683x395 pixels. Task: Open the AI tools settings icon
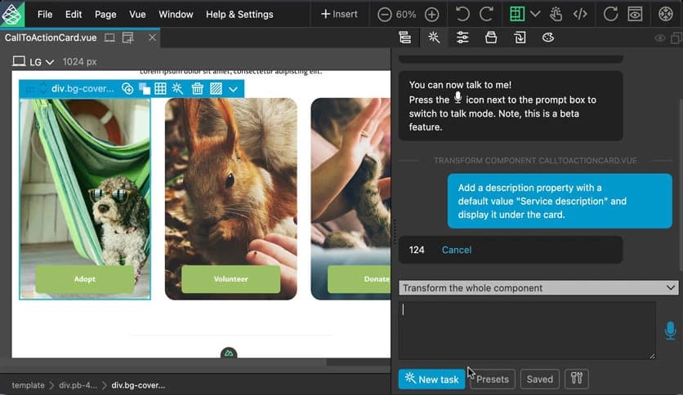tap(576, 379)
